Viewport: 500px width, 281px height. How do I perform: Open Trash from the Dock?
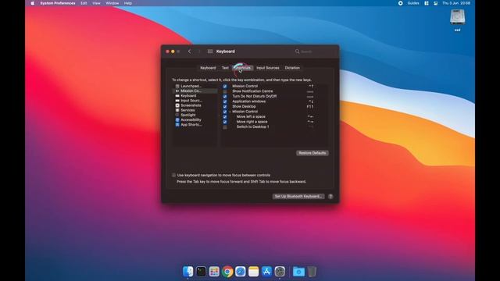pos(312,272)
